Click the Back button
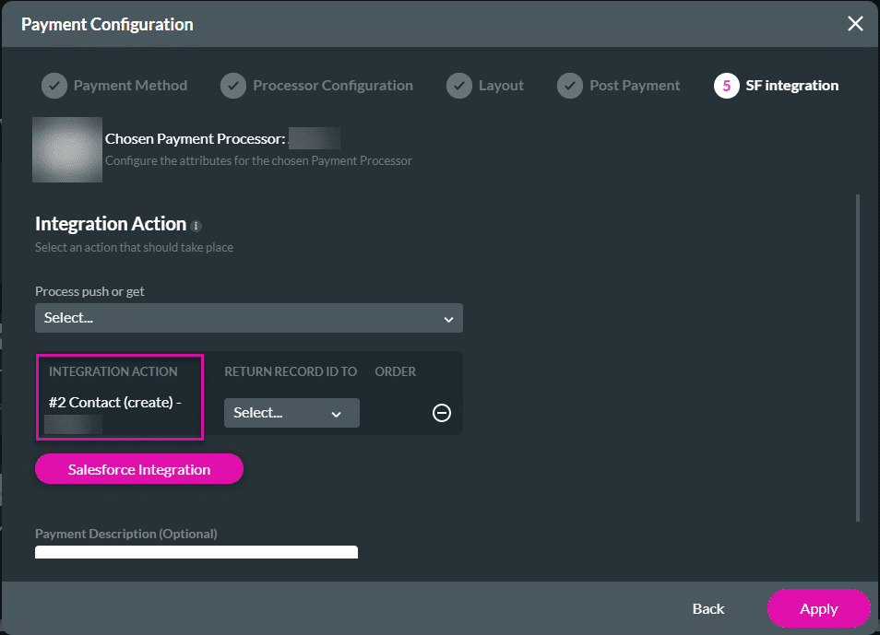The image size is (880, 635). [708, 608]
